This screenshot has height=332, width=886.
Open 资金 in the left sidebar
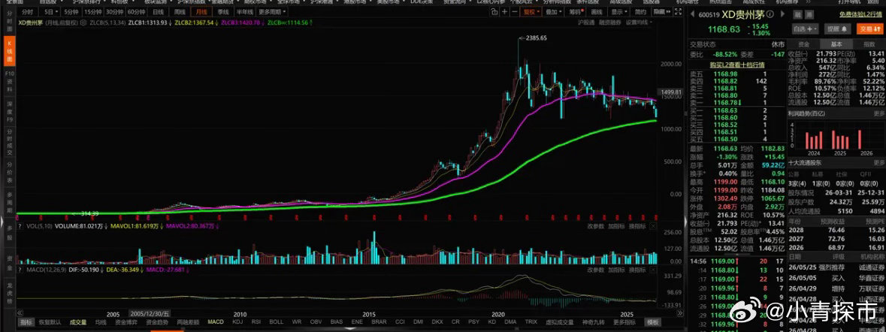pyautogui.click(x=8, y=262)
